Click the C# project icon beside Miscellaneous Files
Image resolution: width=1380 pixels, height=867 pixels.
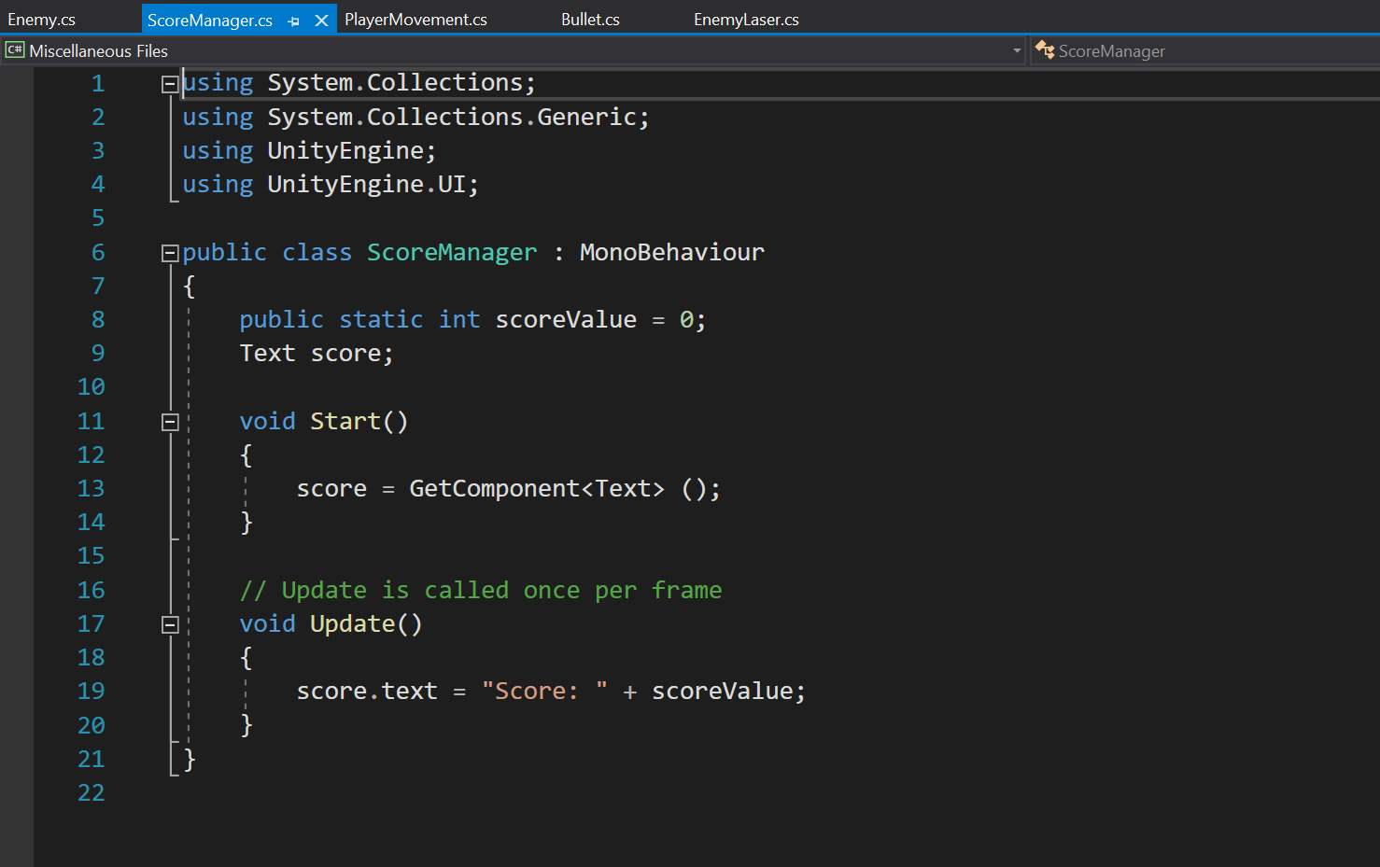click(15, 50)
